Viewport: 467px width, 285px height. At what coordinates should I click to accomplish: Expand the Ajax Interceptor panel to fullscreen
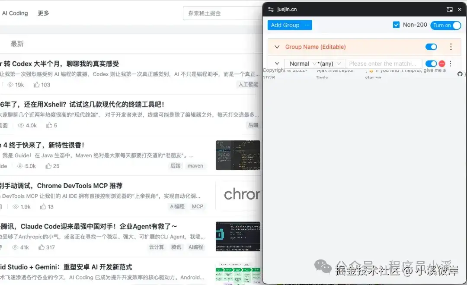449,9
